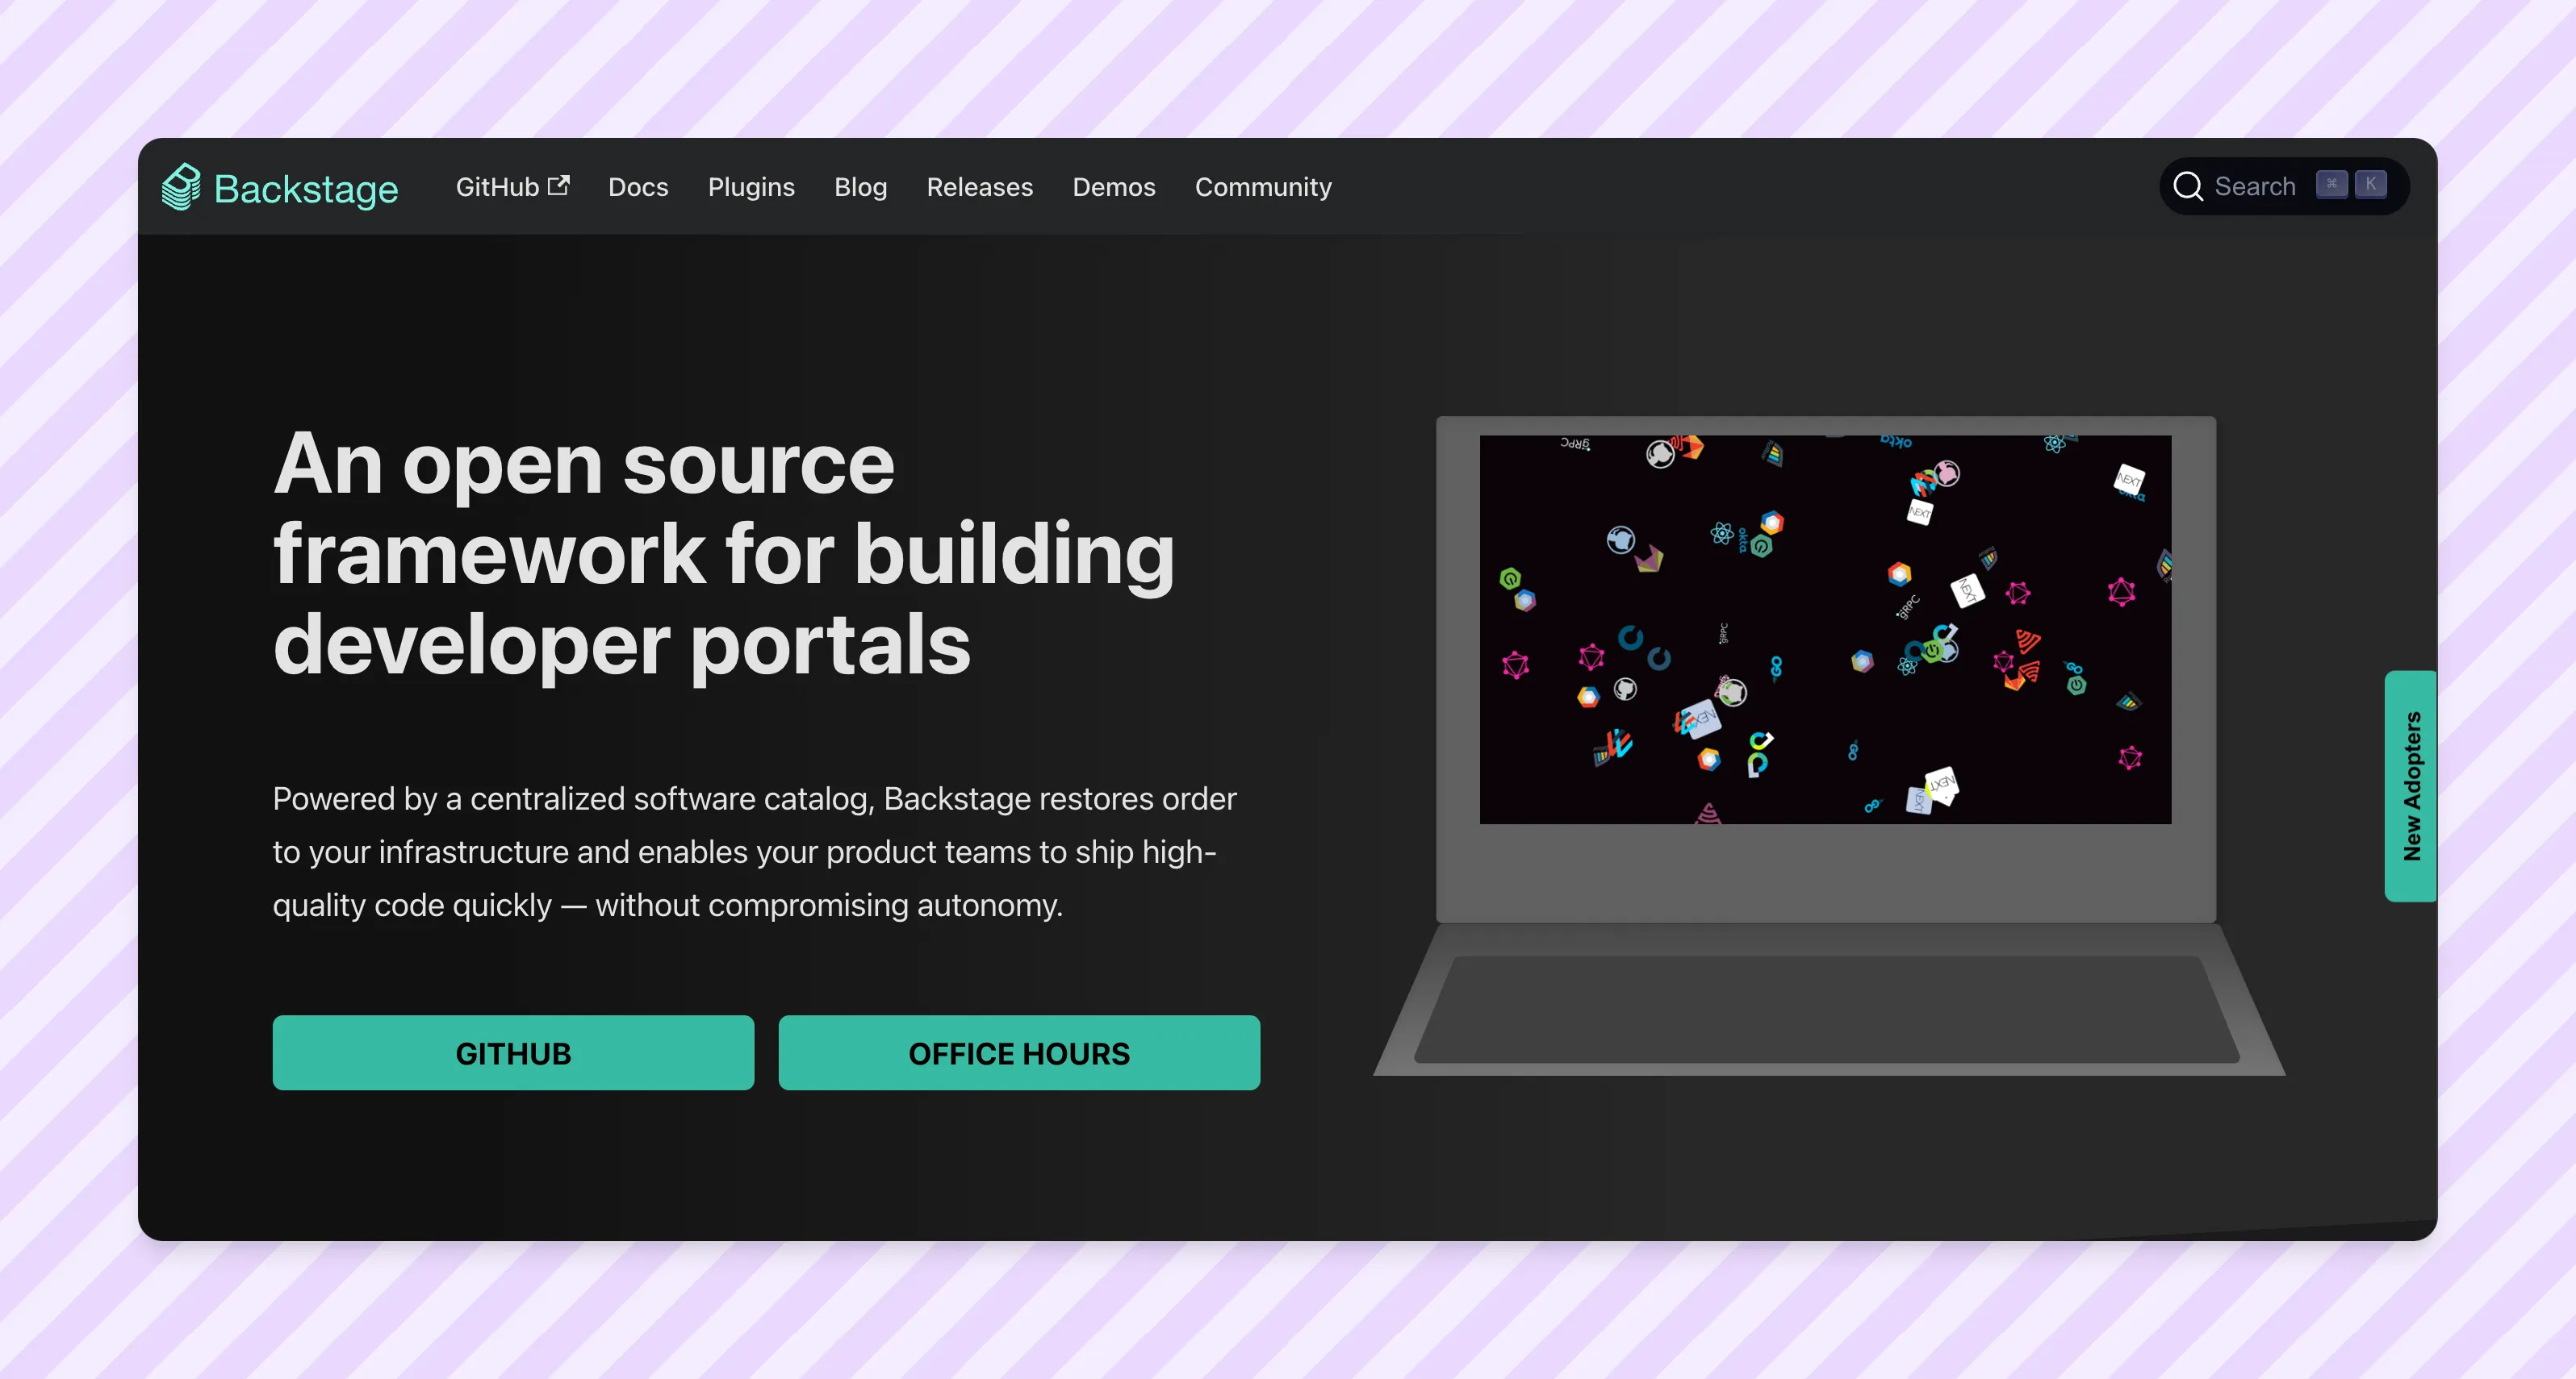2576x1379 pixels.
Task: Expand the Releases navigation item
Action: pos(978,185)
